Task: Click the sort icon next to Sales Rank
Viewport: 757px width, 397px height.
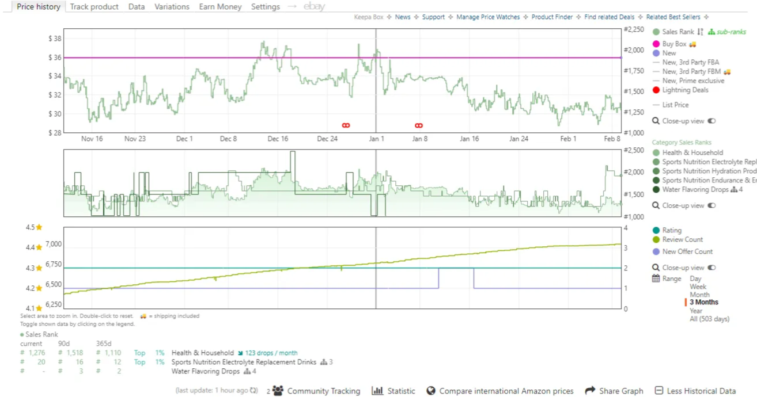Action: click(x=700, y=32)
